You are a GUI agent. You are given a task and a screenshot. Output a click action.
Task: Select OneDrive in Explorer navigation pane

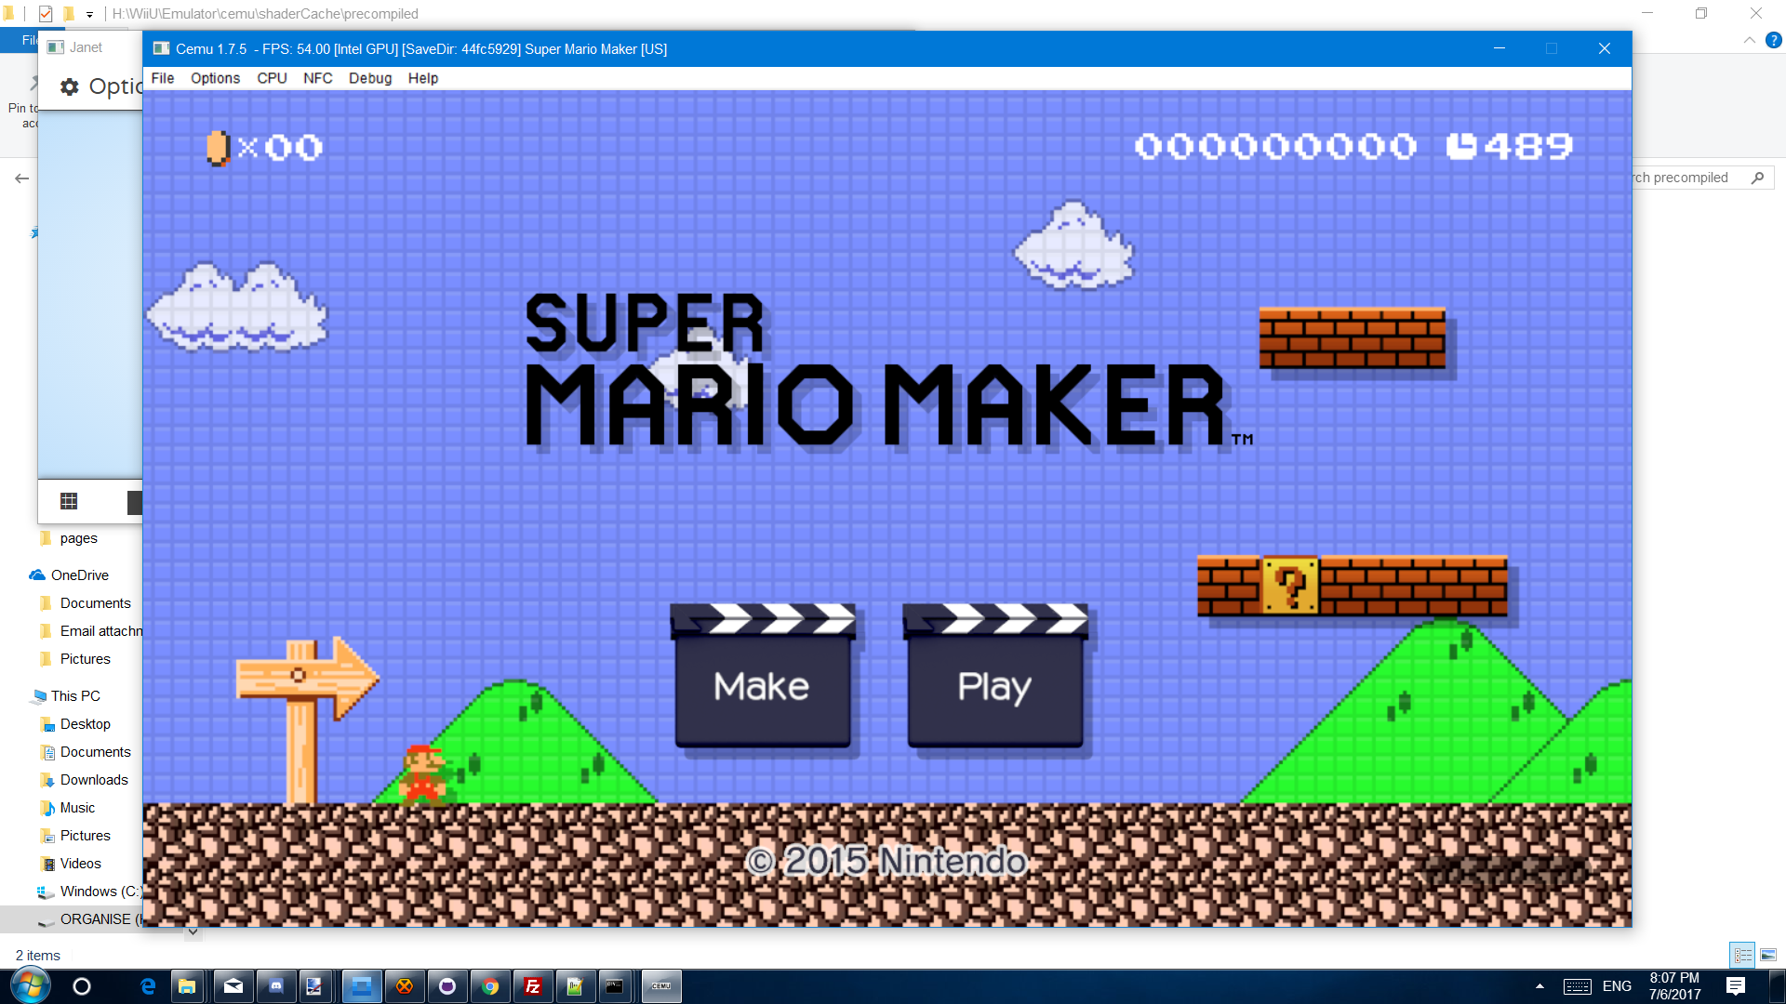pyautogui.click(x=79, y=575)
